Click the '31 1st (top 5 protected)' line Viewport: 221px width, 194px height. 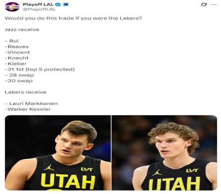[40, 69]
